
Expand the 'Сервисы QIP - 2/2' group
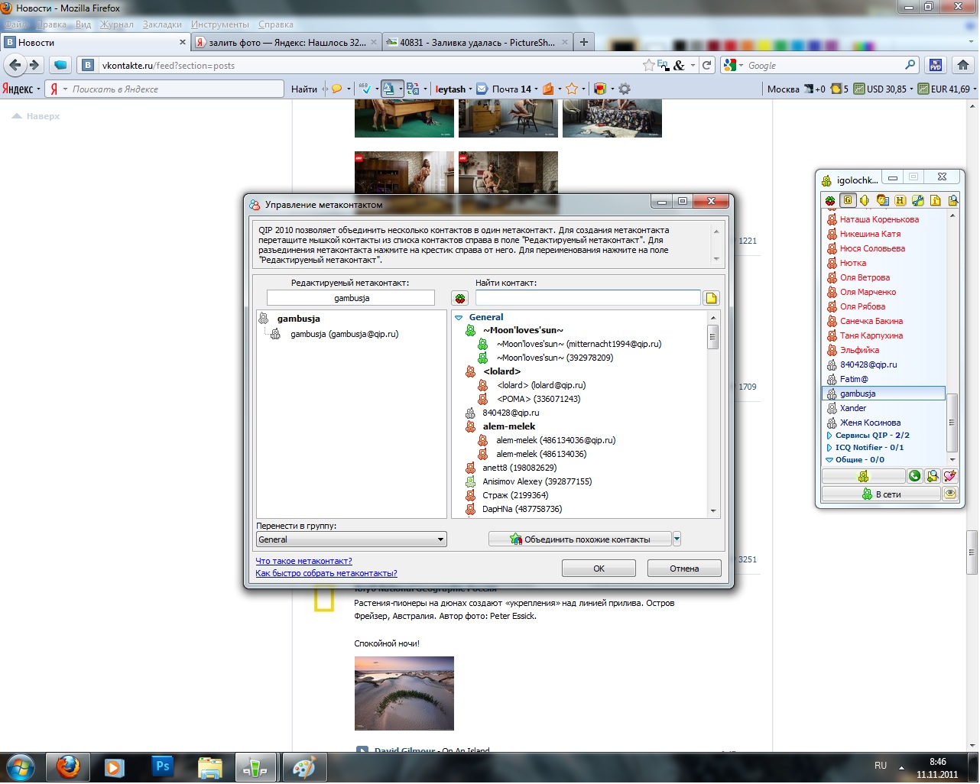pyautogui.click(x=829, y=436)
